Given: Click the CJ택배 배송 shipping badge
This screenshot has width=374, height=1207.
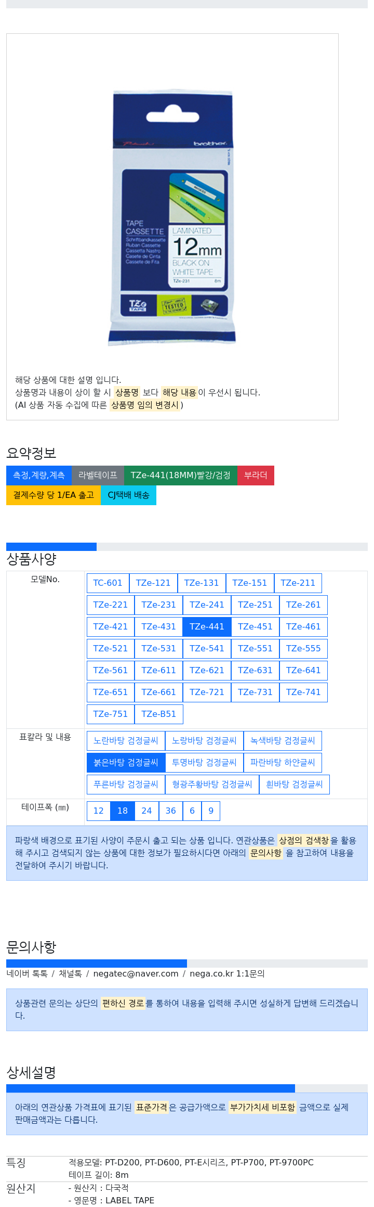Looking at the screenshot, I should point(128,495).
